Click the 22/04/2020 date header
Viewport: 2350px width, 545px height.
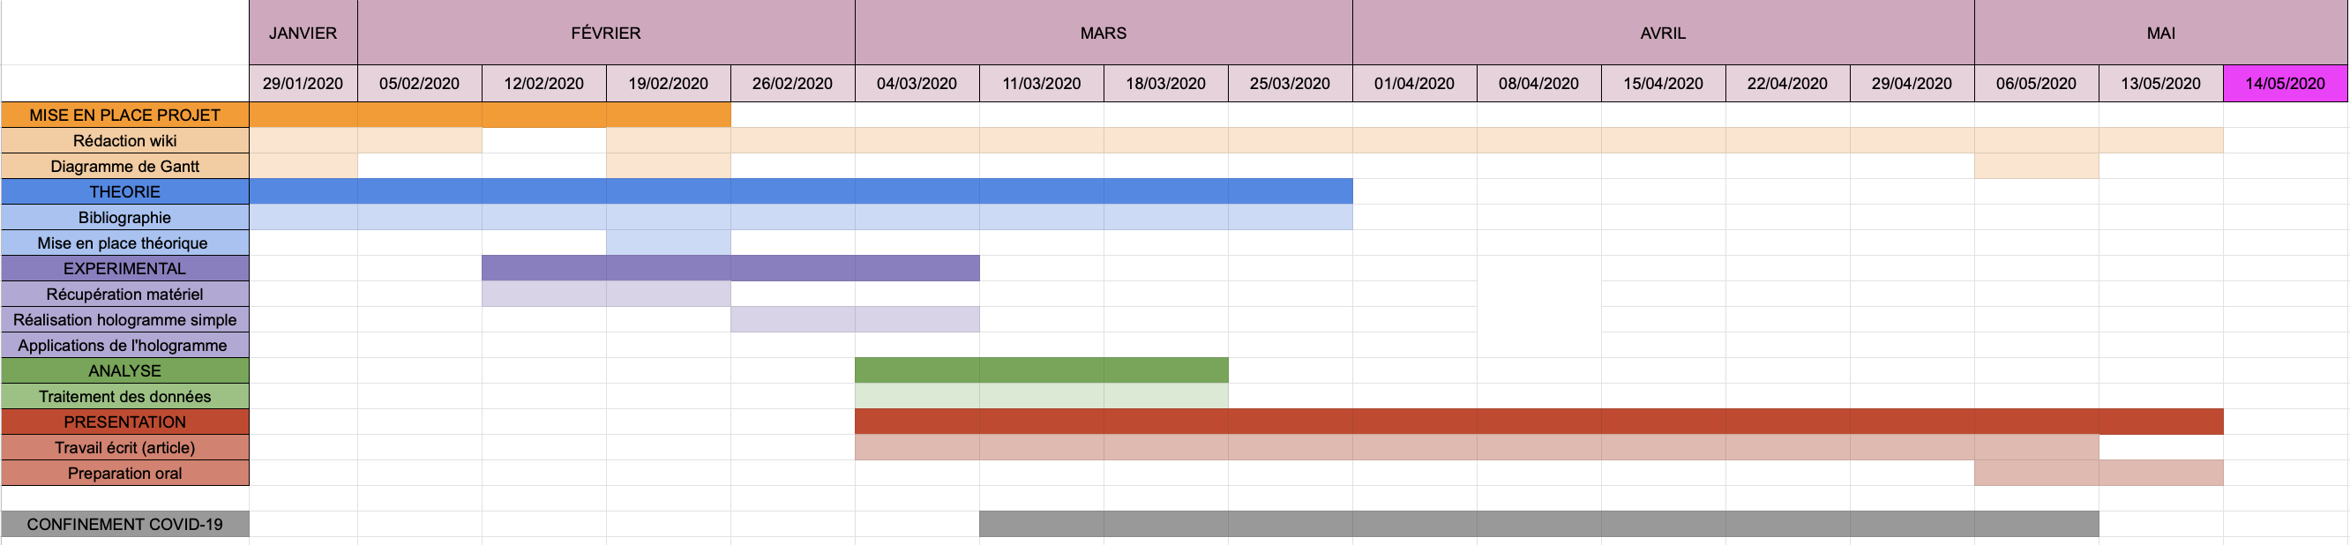point(1786,84)
